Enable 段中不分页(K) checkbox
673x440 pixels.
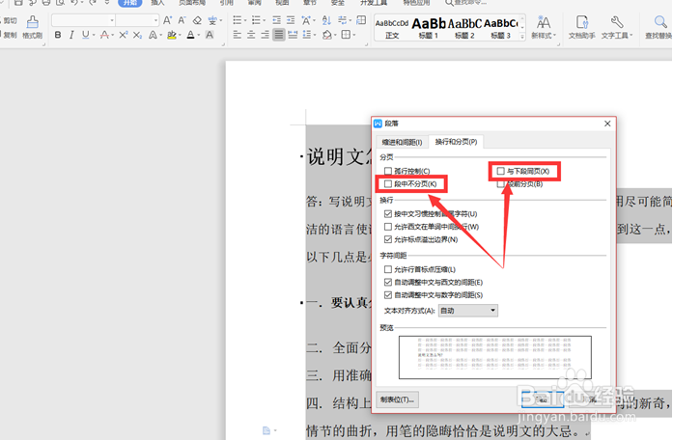pos(388,184)
